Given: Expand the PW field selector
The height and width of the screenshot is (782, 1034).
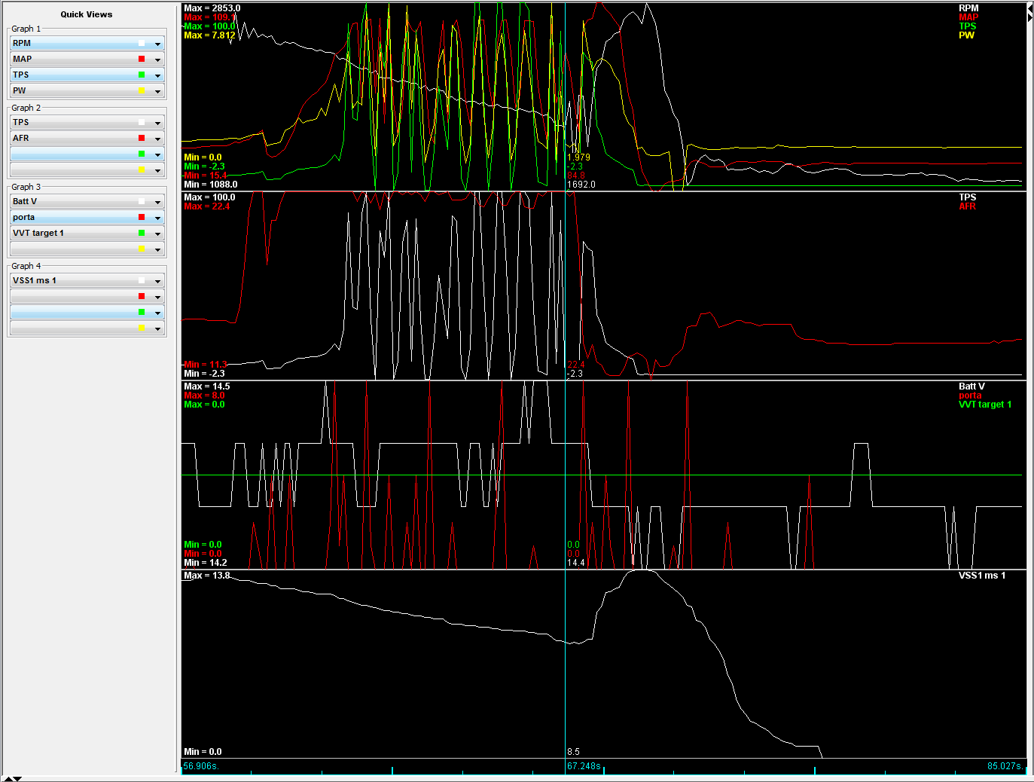Looking at the screenshot, I should [x=157, y=91].
